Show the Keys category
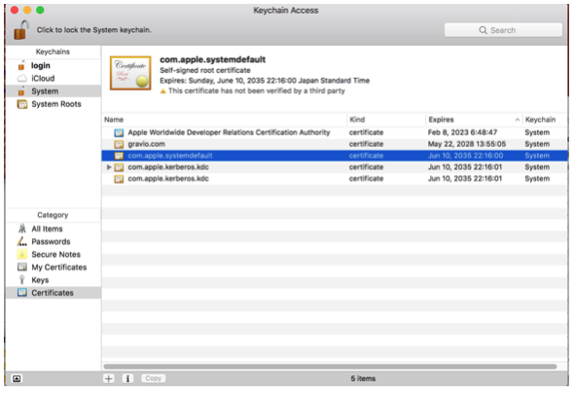574x393 pixels. [54, 280]
